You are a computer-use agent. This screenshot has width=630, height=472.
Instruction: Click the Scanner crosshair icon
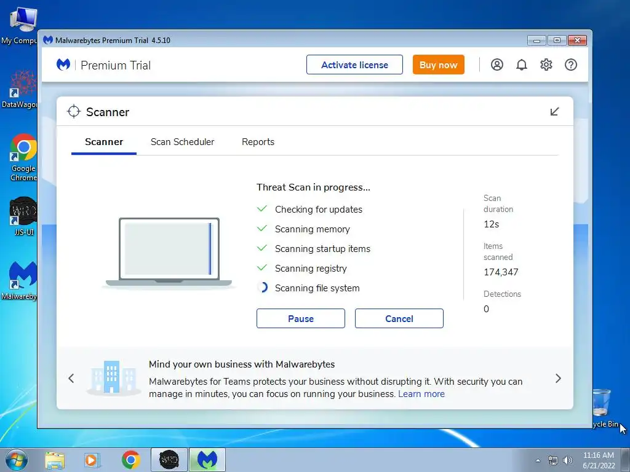74,112
